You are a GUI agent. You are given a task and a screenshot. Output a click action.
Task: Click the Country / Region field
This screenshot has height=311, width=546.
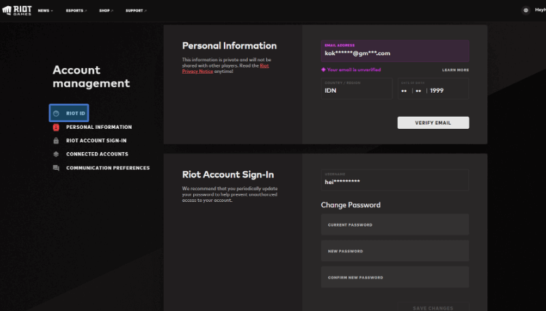pos(356,89)
